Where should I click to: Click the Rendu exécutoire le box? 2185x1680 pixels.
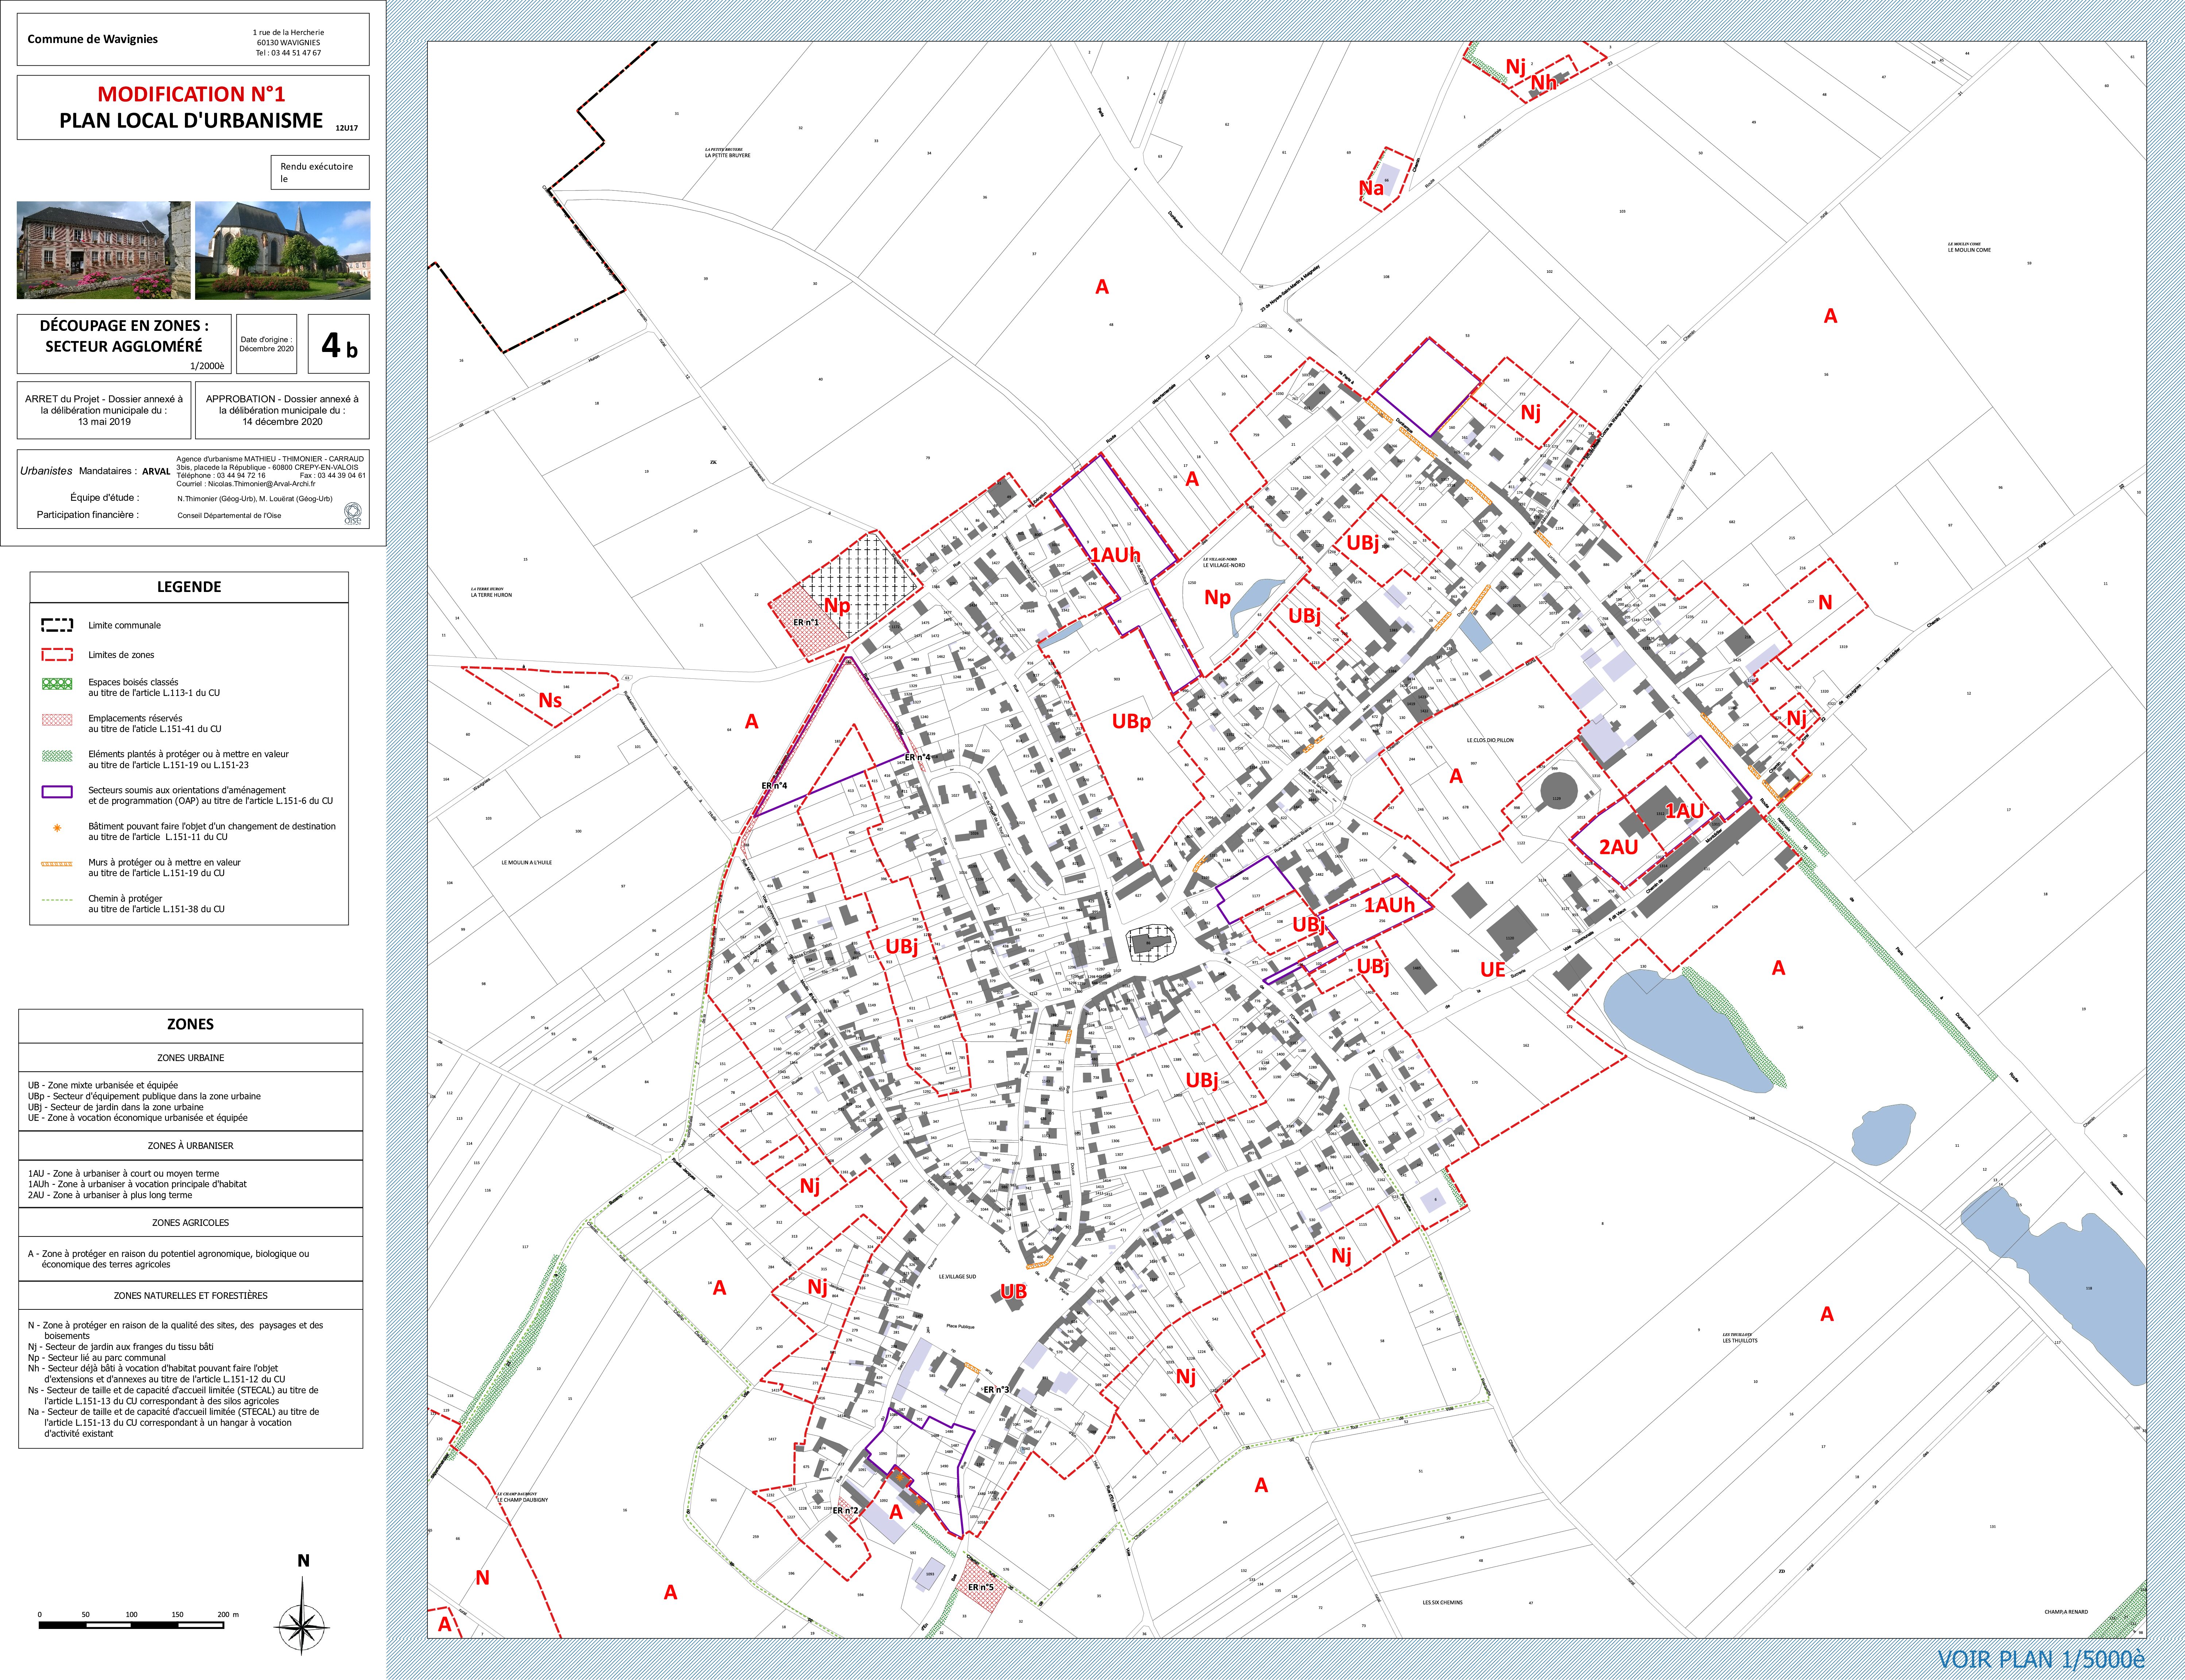pos(320,172)
